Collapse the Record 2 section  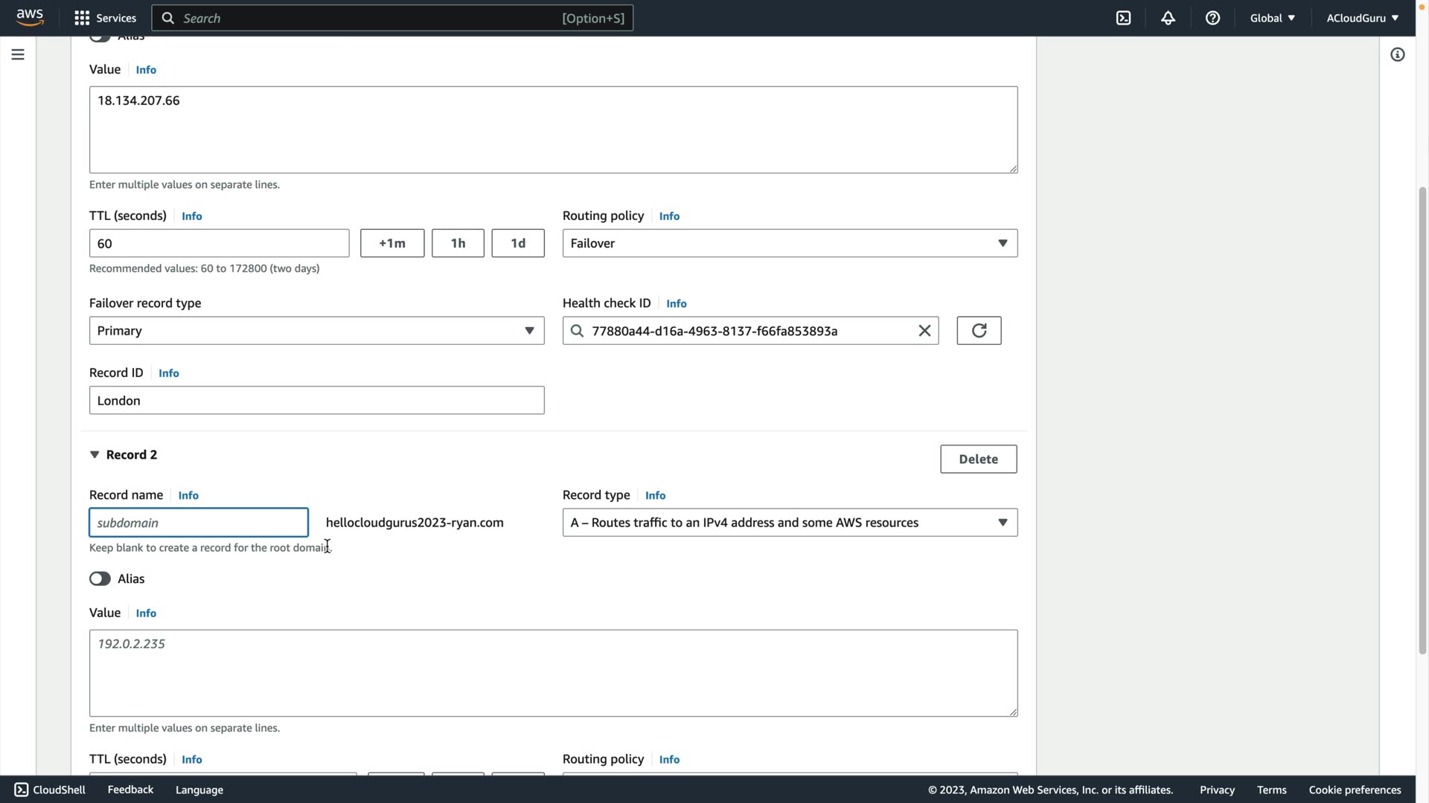pyautogui.click(x=95, y=454)
